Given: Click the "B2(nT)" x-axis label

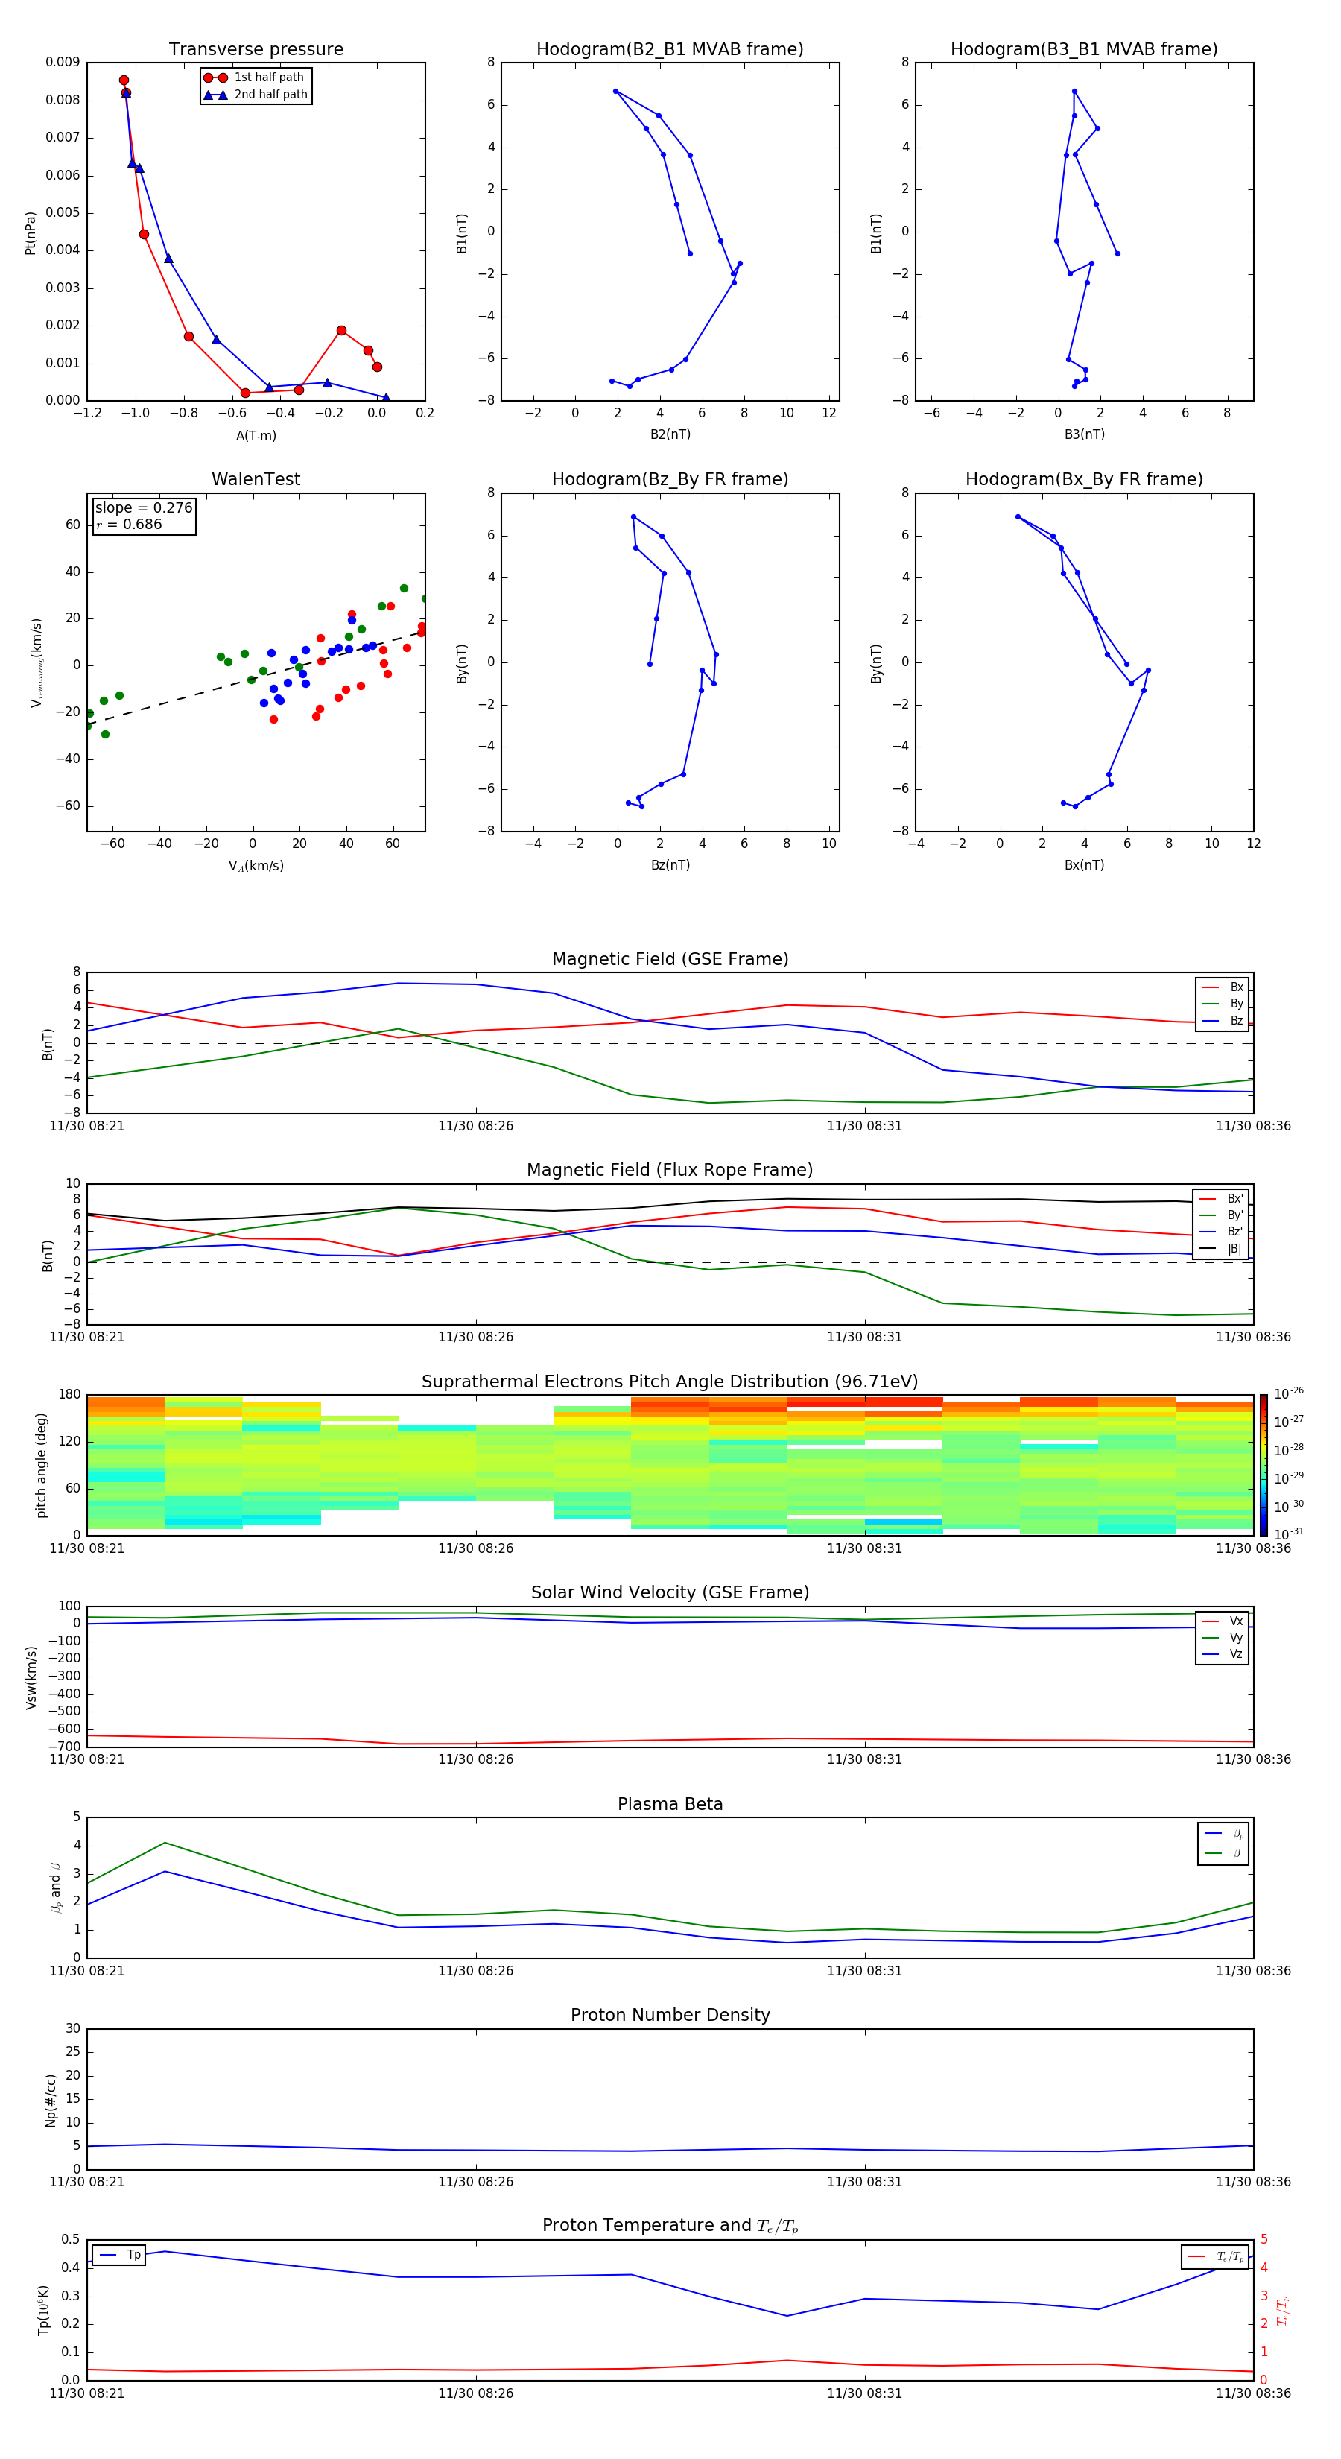Looking at the screenshot, I should pyautogui.click(x=670, y=434).
